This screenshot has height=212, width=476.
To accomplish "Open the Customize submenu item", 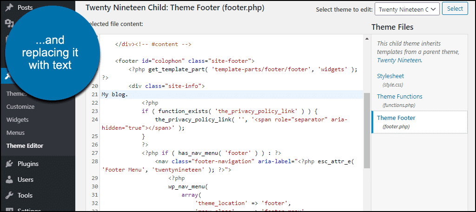I will point(20,107).
